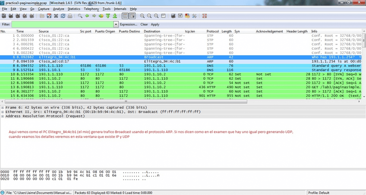Zoom in using the toolbar icon
The image size is (366, 195).
click(x=142, y=16)
